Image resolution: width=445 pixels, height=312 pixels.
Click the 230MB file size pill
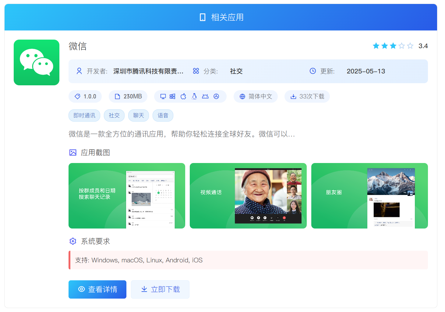pyautogui.click(x=128, y=96)
